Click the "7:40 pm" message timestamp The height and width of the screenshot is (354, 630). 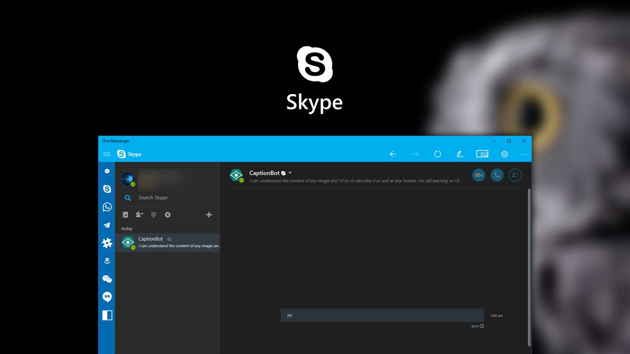click(497, 316)
